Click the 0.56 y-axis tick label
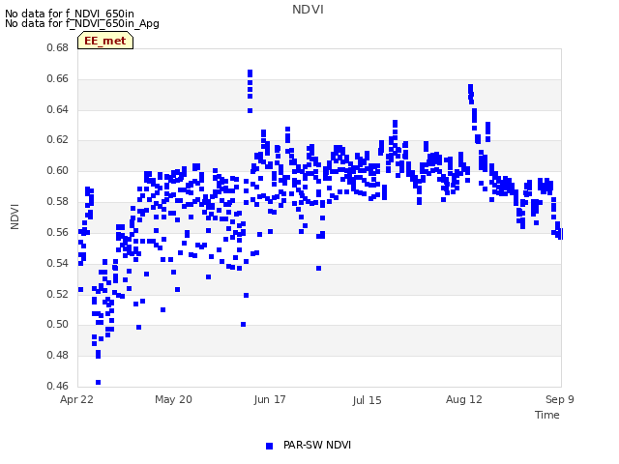Image resolution: width=619 pixels, height=464 pixels. (x=58, y=232)
